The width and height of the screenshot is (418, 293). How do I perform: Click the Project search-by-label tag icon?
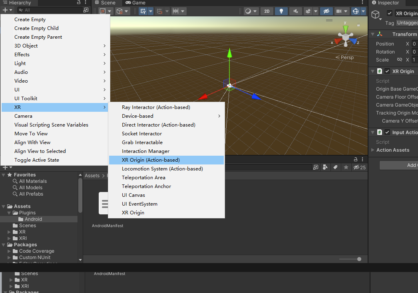pyautogui.click(x=335, y=167)
